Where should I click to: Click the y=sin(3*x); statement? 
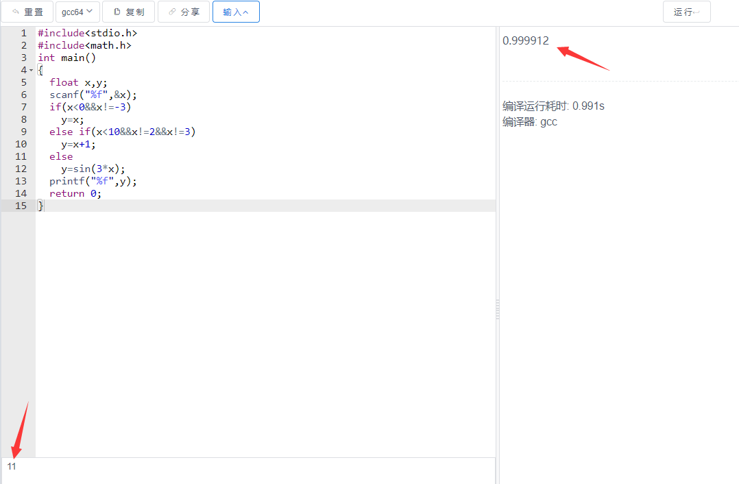93,169
